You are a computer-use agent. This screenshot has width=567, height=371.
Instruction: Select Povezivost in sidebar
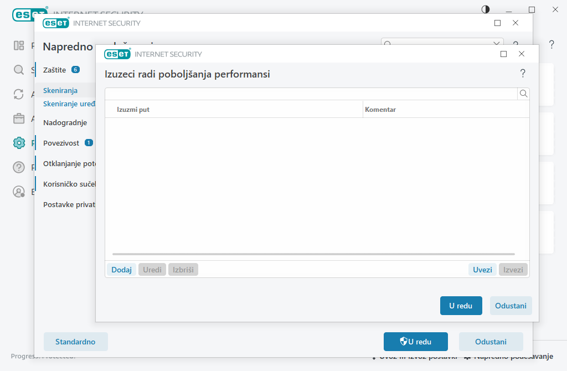pos(61,143)
